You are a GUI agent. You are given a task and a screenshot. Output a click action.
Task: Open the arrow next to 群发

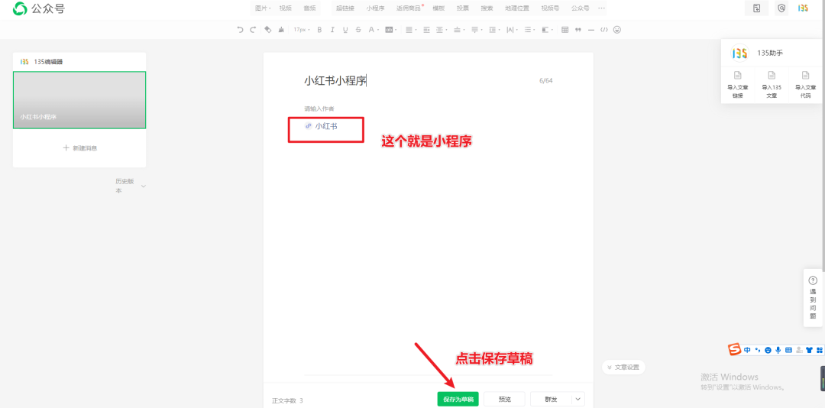[x=578, y=399]
